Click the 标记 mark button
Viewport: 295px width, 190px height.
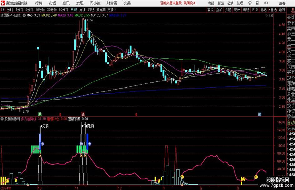click(x=263, y=10)
